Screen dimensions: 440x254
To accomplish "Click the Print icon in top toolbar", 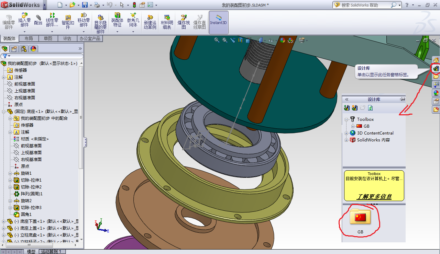I will [x=97, y=5].
